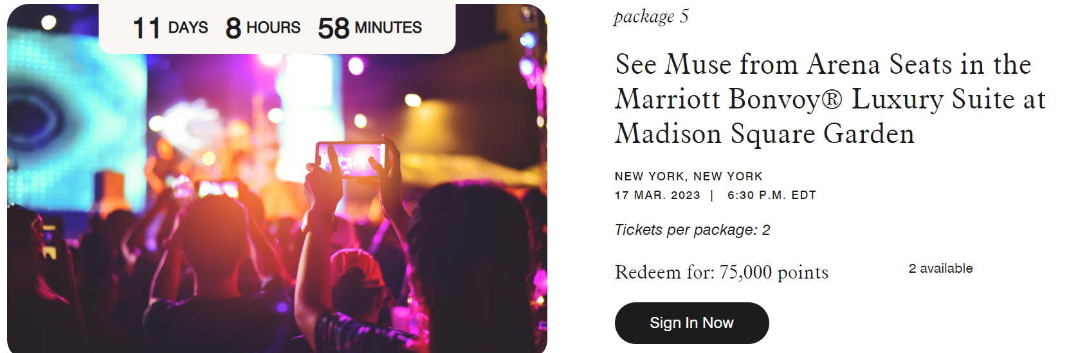Click the 8 hours countdown value
Image resolution: width=1069 pixels, height=353 pixels.
263,28
